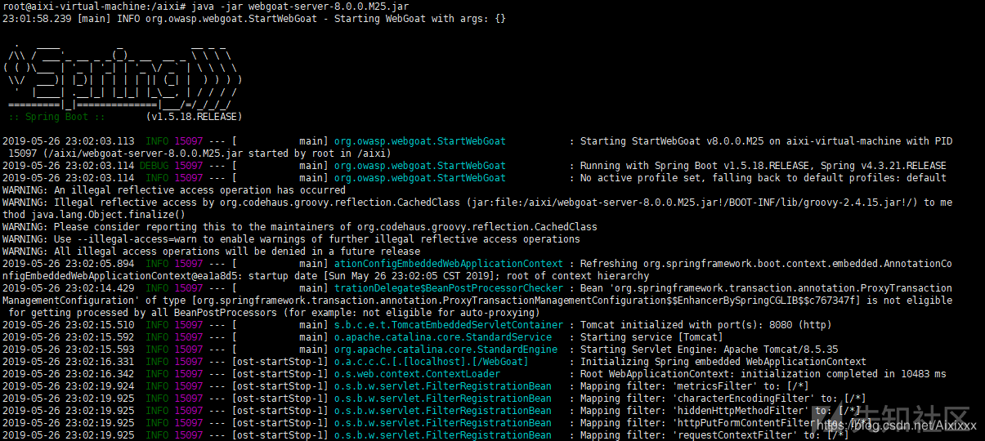This screenshot has width=985, height=441.
Task: Click the root@aixi-virtual-machine:/aixi# shell prompt
Action: click(x=95, y=7)
